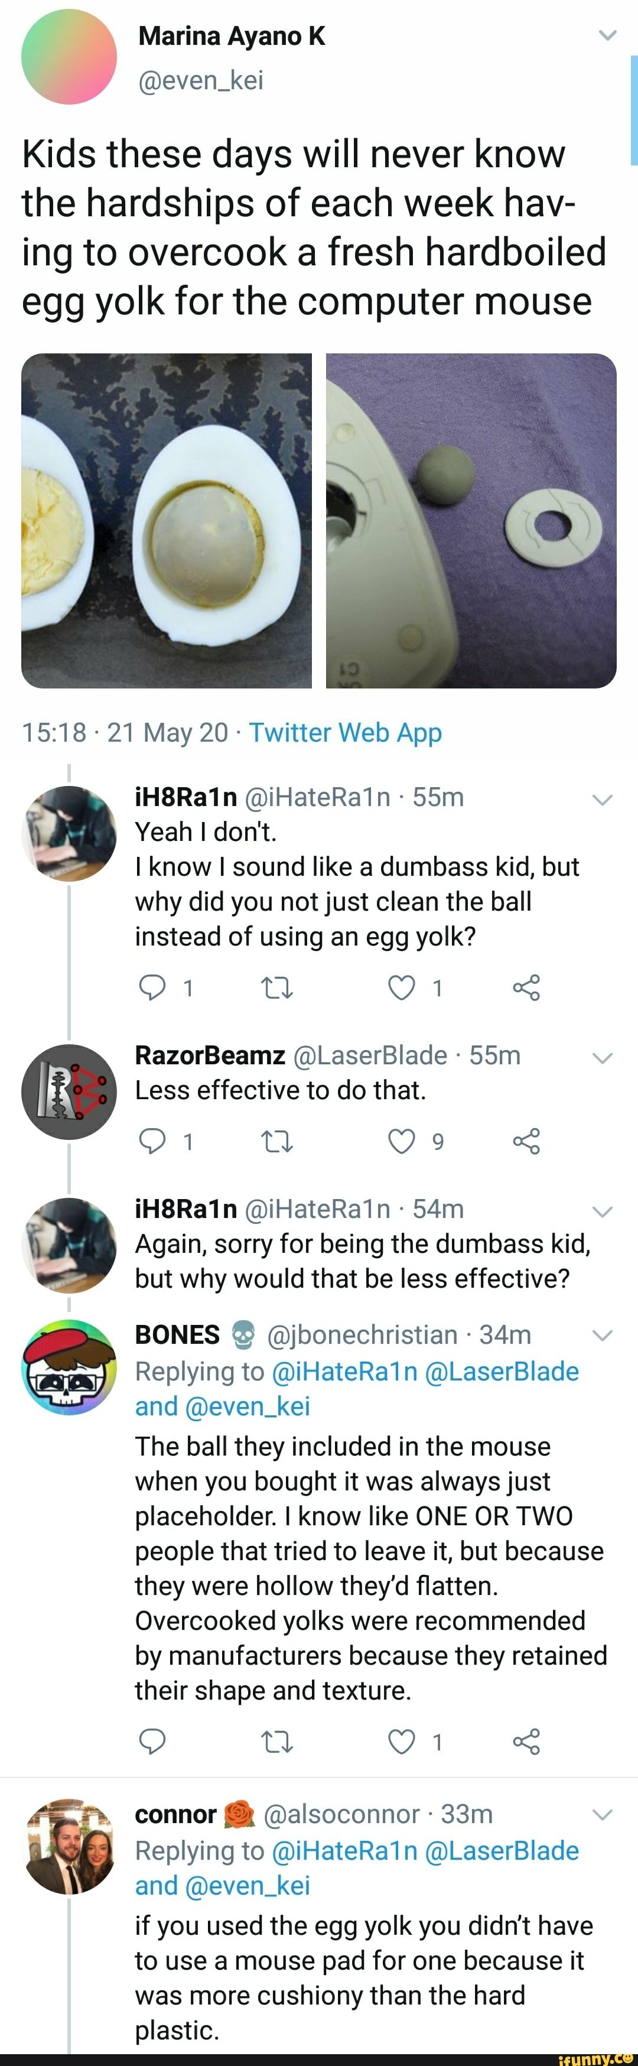
Task: Share BONES's reply
Action: pos(526,1741)
